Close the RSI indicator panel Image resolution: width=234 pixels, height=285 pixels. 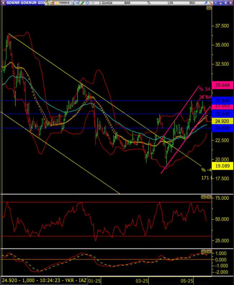tap(209, 197)
